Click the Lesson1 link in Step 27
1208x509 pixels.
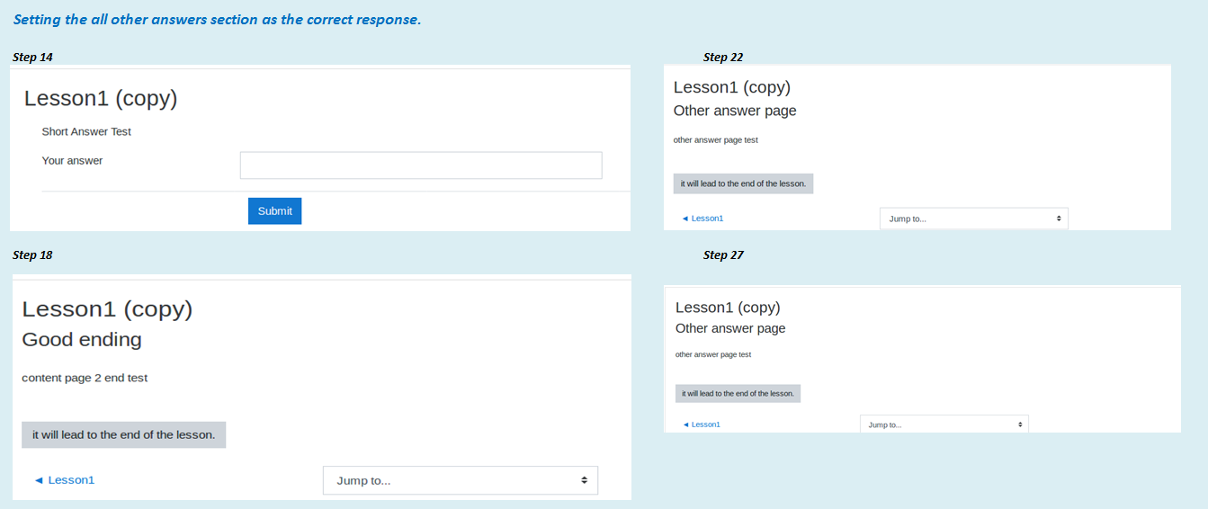[702, 424]
